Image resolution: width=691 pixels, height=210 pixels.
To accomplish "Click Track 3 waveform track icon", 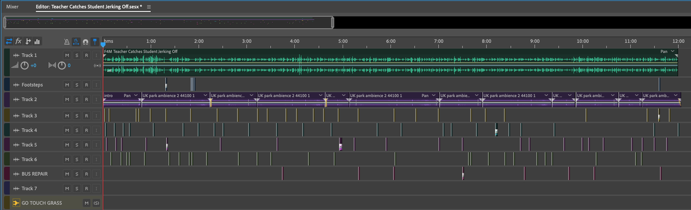I will coord(16,116).
